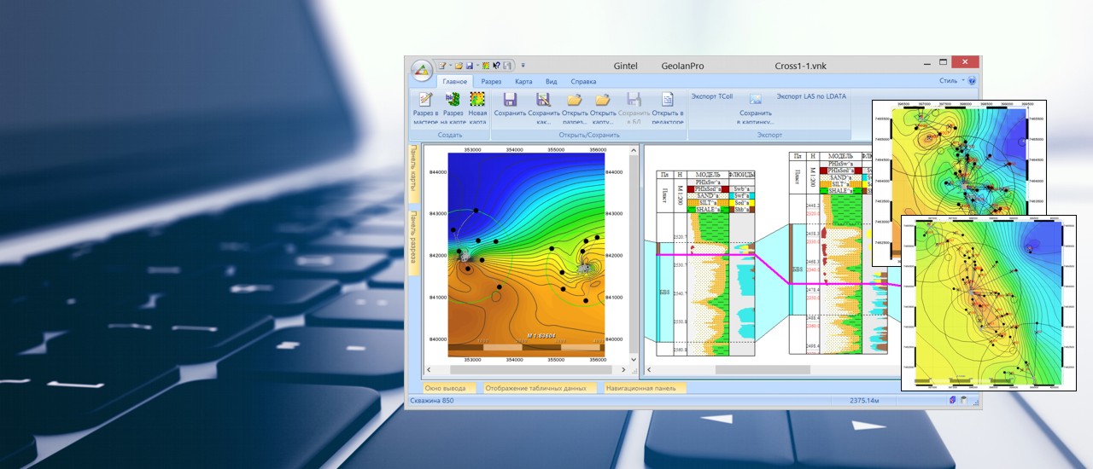
Task: Click 'Экспорт LAS по LDATA' button
Action: click(x=811, y=96)
